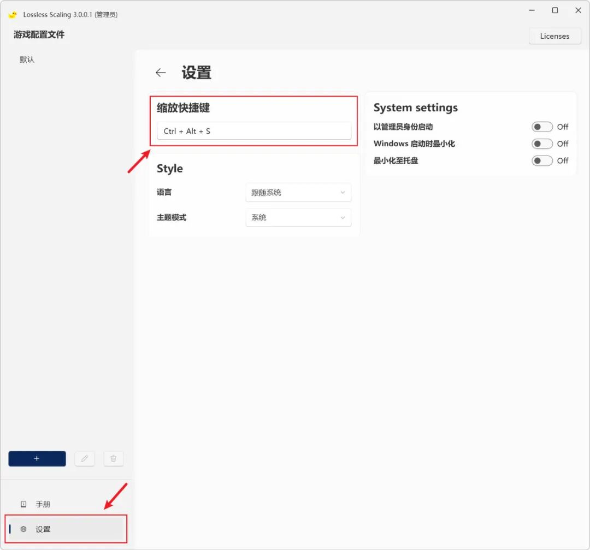The height and width of the screenshot is (550, 590).
Task: Select the 默认 profile in the sidebar
Action: (26, 59)
